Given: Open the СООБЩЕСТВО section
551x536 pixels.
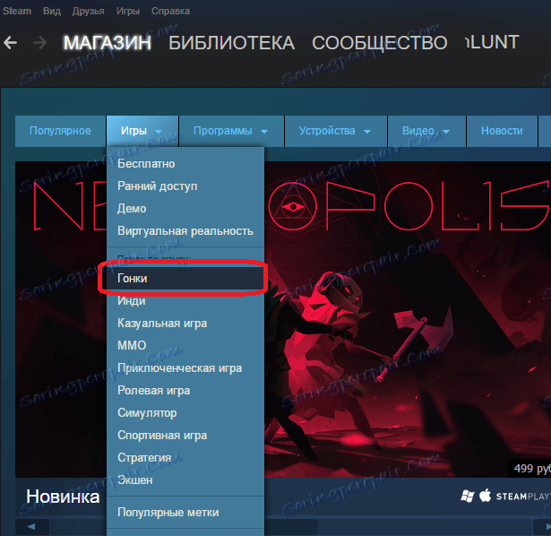Looking at the screenshot, I should pos(380,43).
